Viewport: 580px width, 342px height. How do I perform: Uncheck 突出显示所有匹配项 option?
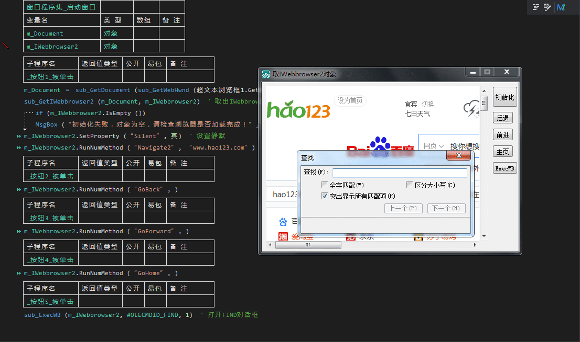pyautogui.click(x=324, y=196)
